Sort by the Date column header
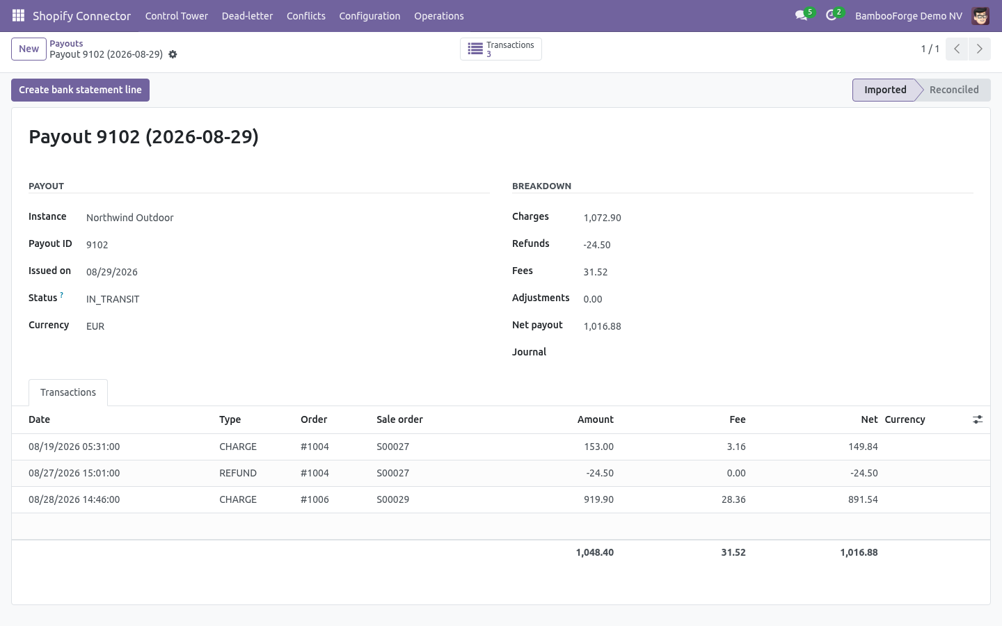Image resolution: width=1002 pixels, height=626 pixels. 39,419
